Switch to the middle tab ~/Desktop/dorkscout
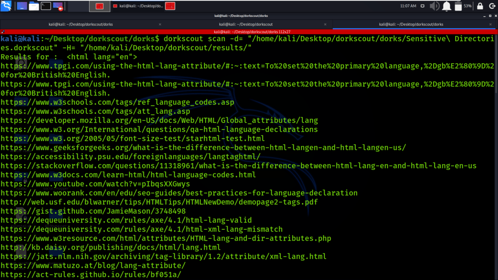 (246, 24)
